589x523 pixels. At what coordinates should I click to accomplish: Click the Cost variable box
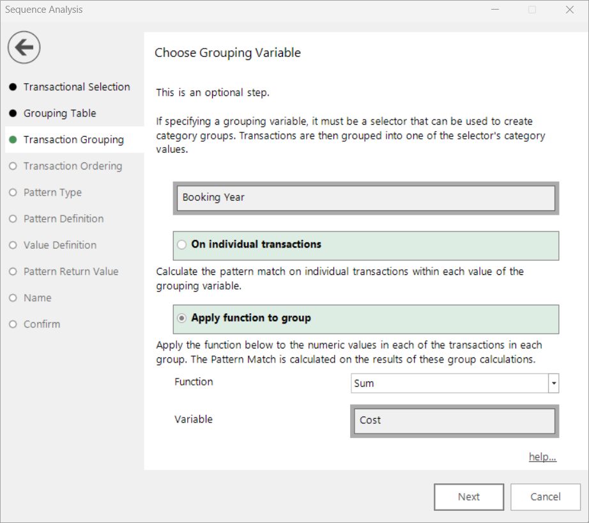point(454,421)
